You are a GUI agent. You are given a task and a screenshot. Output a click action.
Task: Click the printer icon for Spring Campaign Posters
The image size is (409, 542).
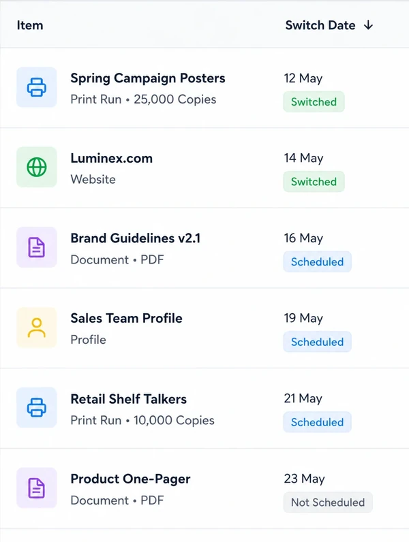37,87
